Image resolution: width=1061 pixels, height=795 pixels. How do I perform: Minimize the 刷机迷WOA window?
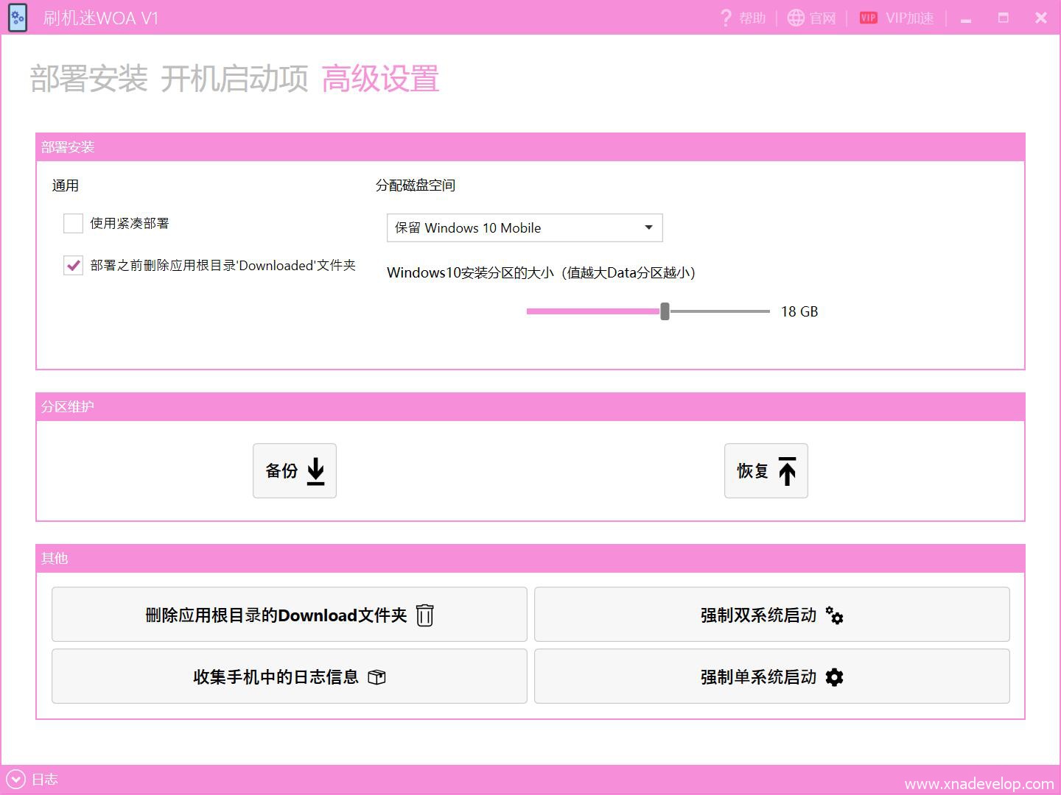click(x=966, y=19)
